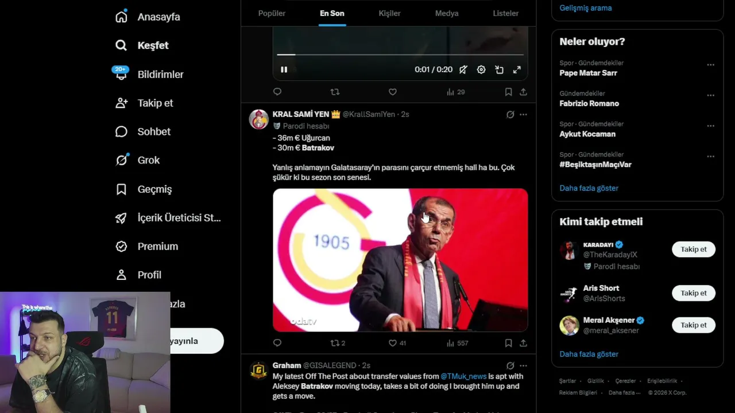Open KRAL SAMİ YEN profile avatar
Image resolution: width=735 pixels, height=413 pixels.
pyautogui.click(x=259, y=119)
